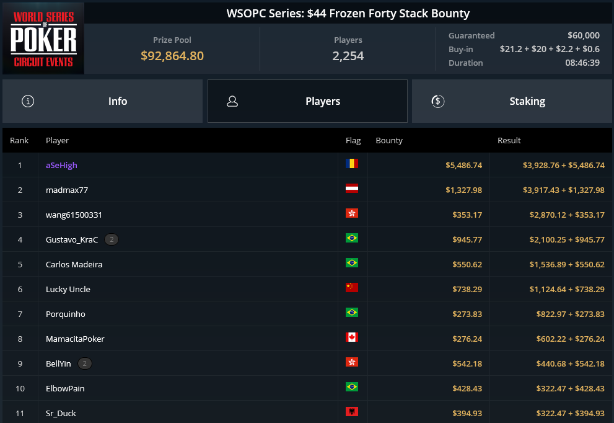Click the Flag column header
This screenshot has width=614, height=423.
[353, 140]
